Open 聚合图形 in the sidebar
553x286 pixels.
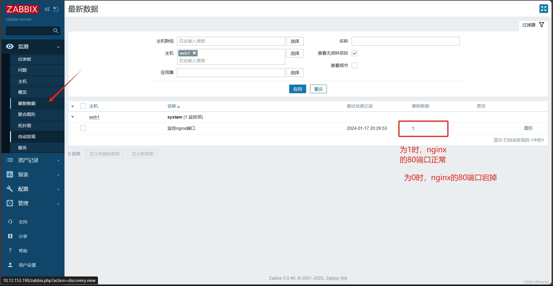37,114
